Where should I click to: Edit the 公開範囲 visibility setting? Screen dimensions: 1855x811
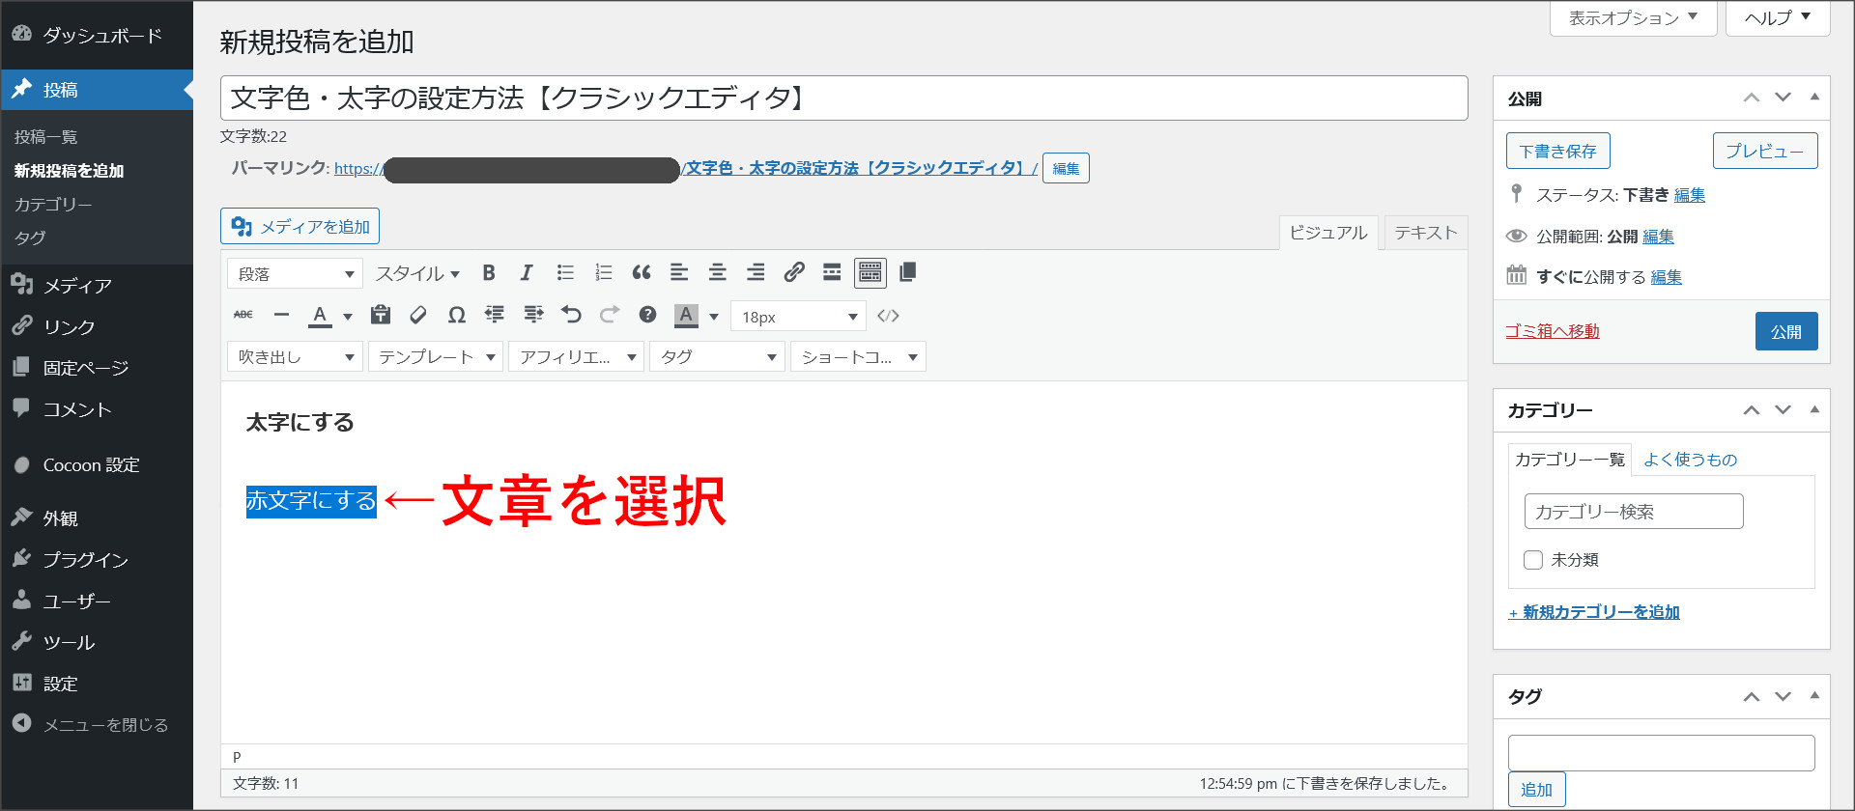(1659, 237)
